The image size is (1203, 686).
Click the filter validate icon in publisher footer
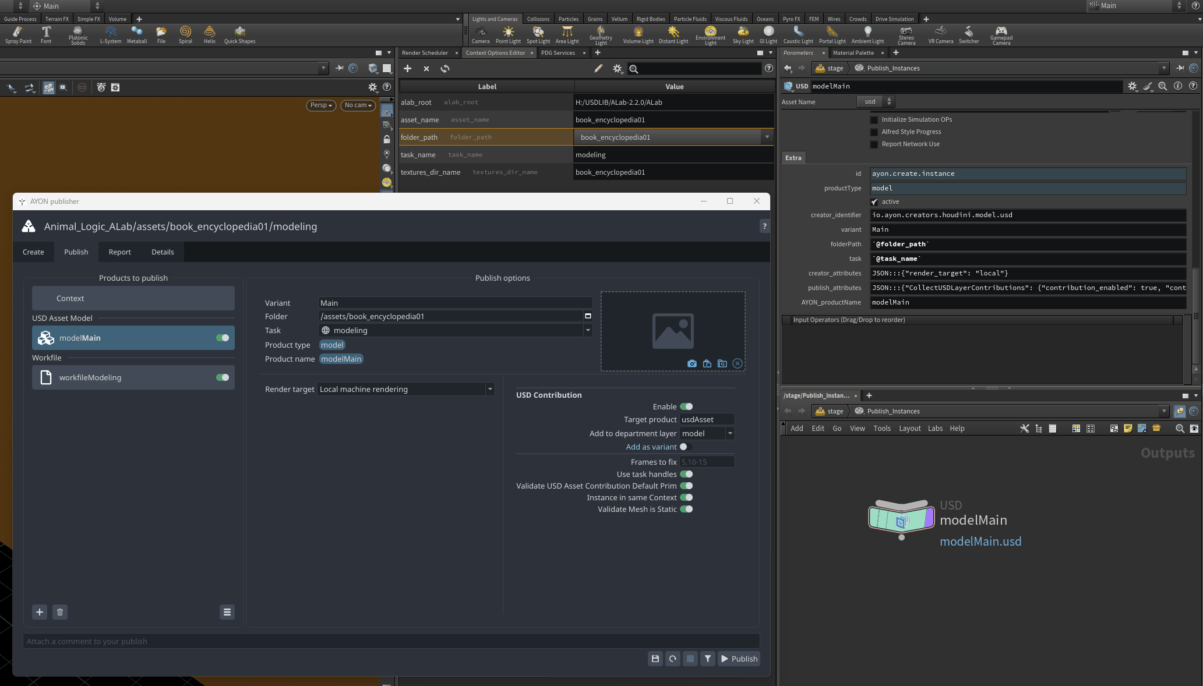(708, 659)
